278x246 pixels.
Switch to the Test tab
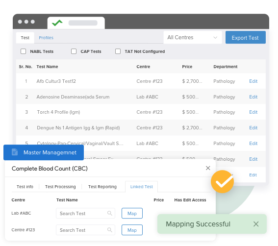(25, 38)
